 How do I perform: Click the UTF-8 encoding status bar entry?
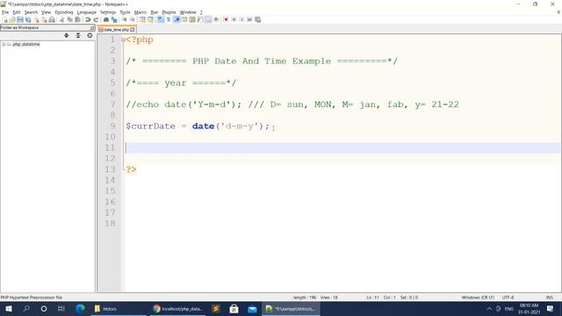pyautogui.click(x=508, y=298)
